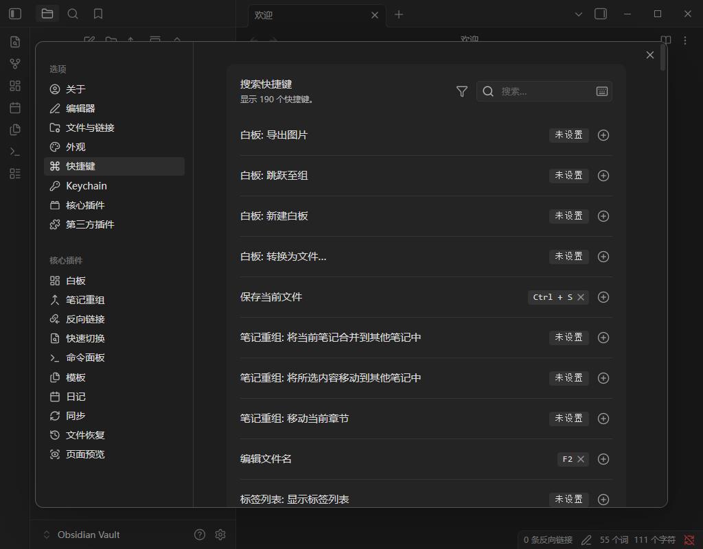Open the more options menu on the 欢迎 note
This screenshot has height=549, width=703.
tap(684, 40)
